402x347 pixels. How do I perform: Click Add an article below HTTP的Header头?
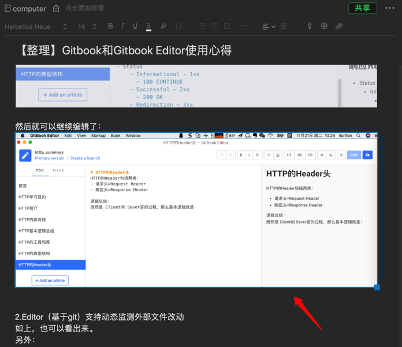tap(50, 281)
